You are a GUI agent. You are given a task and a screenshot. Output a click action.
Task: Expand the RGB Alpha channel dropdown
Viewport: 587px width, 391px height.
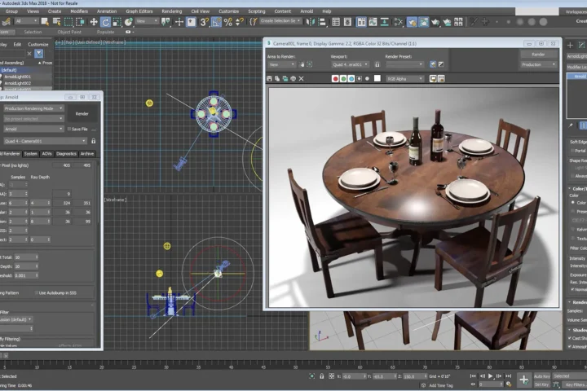pos(404,79)
